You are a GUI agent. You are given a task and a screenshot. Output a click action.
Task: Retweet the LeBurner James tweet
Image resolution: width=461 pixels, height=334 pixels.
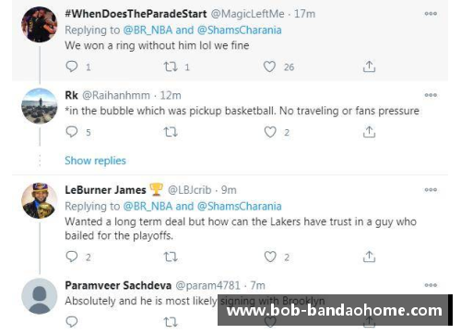171,256
